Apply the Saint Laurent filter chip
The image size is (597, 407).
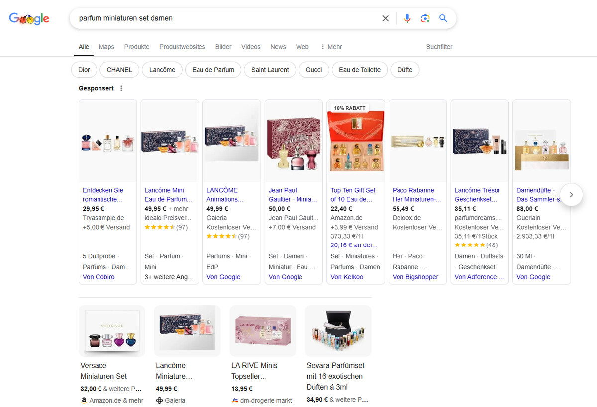tap(270, 70)
